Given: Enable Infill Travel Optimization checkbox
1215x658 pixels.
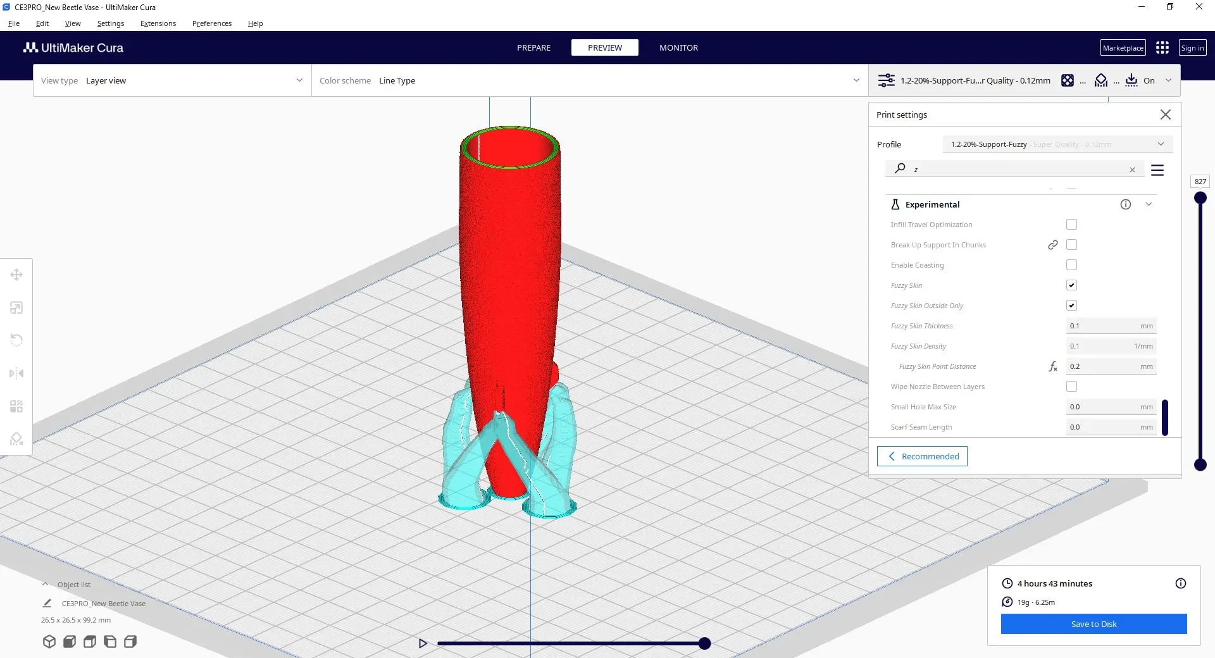Looking at the screenshot, I should pyautogui.click(x=1071, y=225).
